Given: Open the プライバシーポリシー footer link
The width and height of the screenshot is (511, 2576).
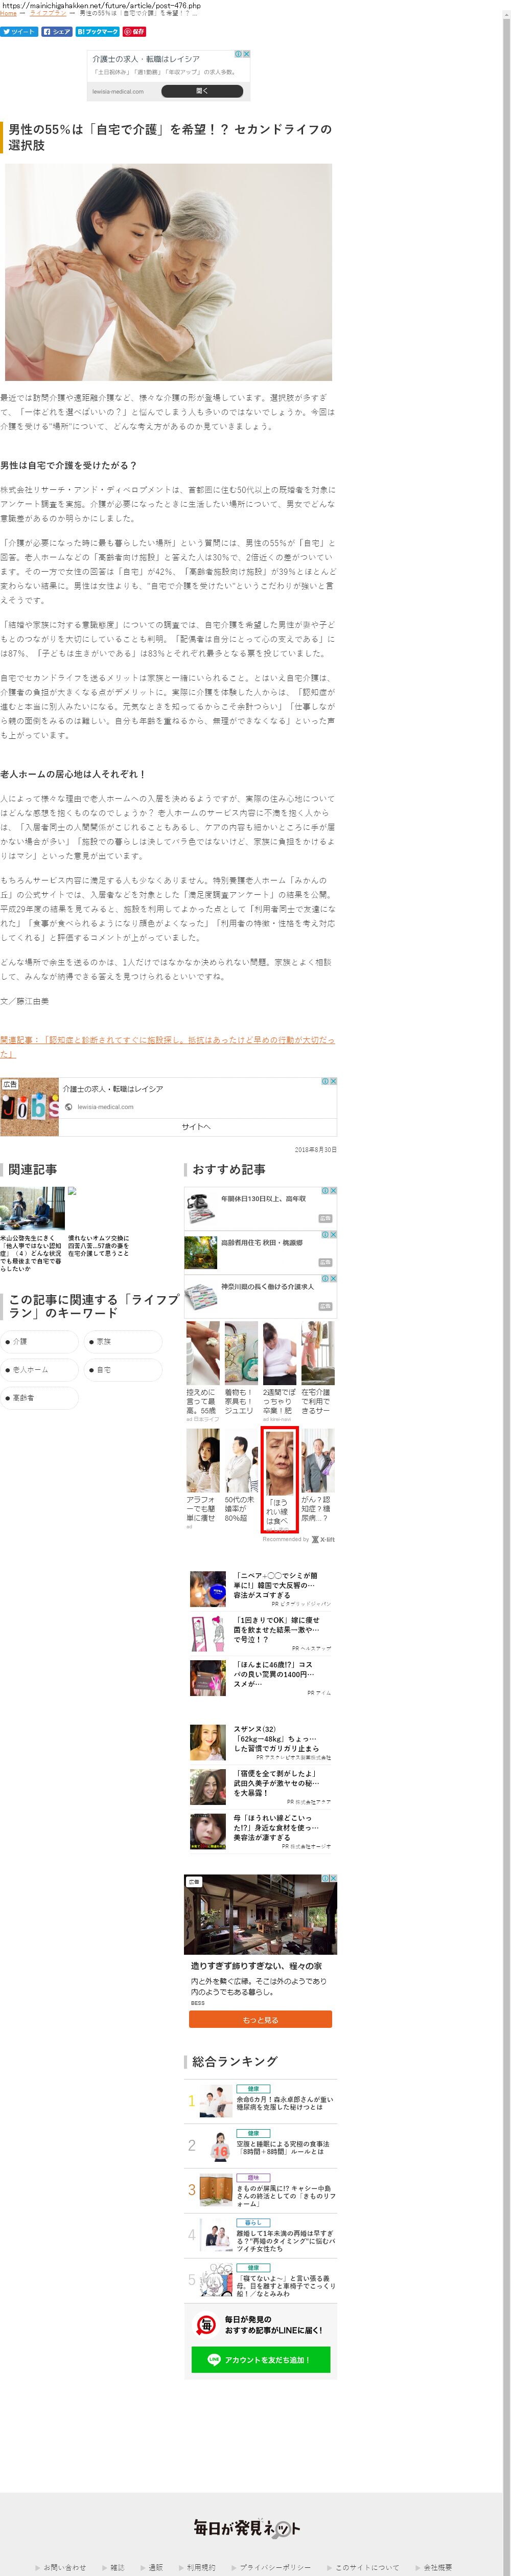Looking at the screenshot, I should tap(275, 2567).
